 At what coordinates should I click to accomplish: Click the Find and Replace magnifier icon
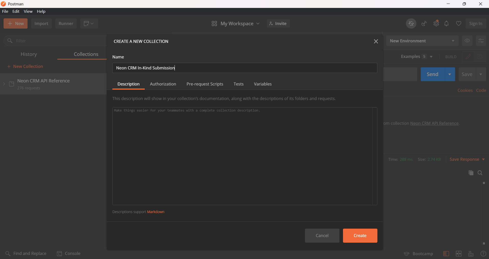pos(8,254)
